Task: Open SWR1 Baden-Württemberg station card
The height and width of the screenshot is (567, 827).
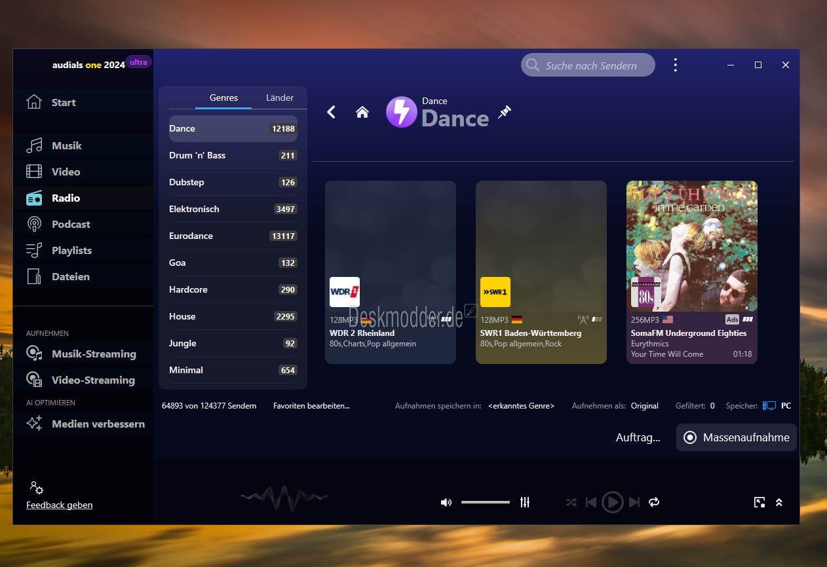Action: 541,272
